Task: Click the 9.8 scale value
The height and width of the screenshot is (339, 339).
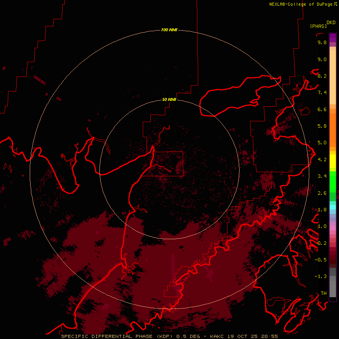Action: coord(322,42)
